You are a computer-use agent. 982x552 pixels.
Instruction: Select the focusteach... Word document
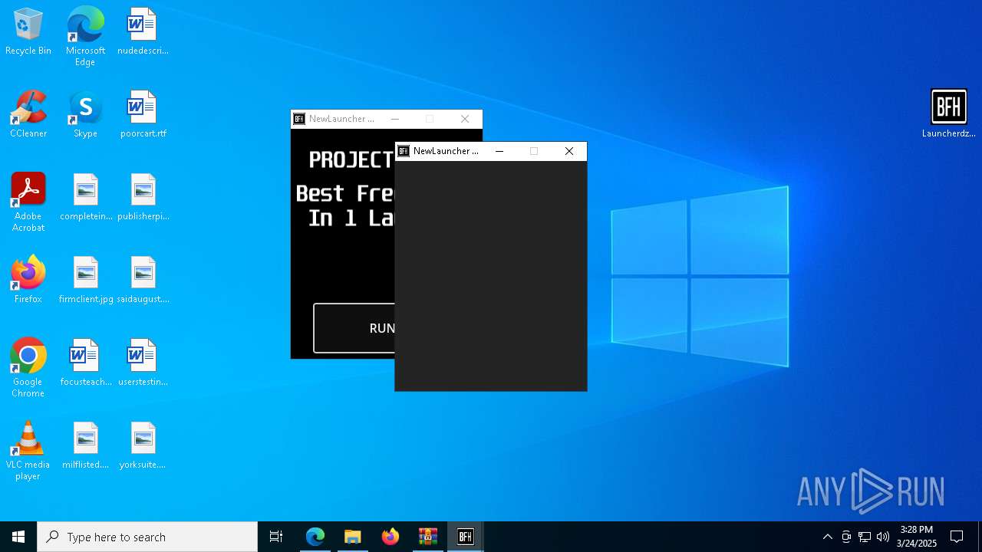(x=85, y=363)
